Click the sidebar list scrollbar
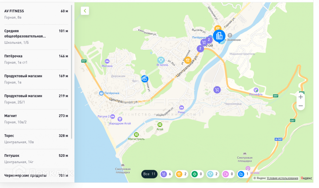The image size is (319, 188). [72, 72]
